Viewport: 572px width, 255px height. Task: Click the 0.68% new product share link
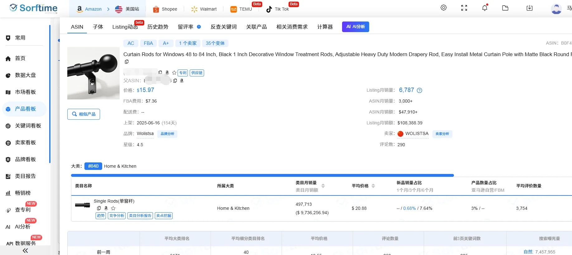pos(409,208)
